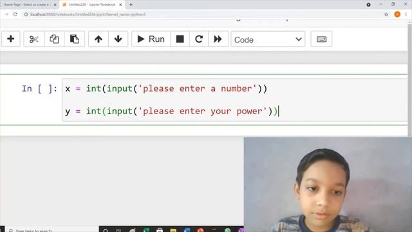The image size is (412, 232).
Task: Open the command palette keyboard icon
Action: 321,39
